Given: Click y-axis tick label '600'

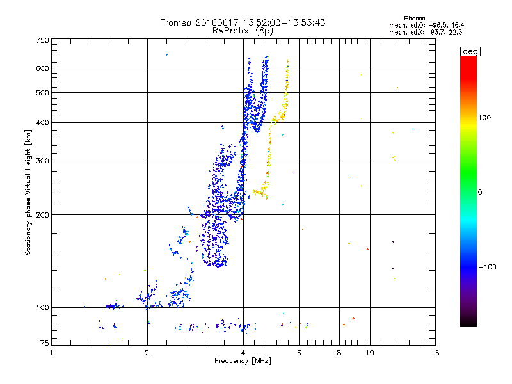Looking at the screenshot, I should click(x=42, y=68).
